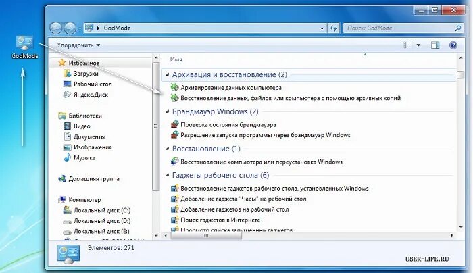This screenshot has height=273, width=473.
Task: Open Локальный диск (C:)
Action: (102, 210)
